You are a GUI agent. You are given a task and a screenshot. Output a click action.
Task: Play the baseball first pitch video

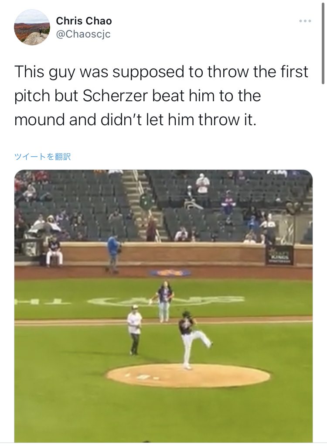[x=163, y=305]
